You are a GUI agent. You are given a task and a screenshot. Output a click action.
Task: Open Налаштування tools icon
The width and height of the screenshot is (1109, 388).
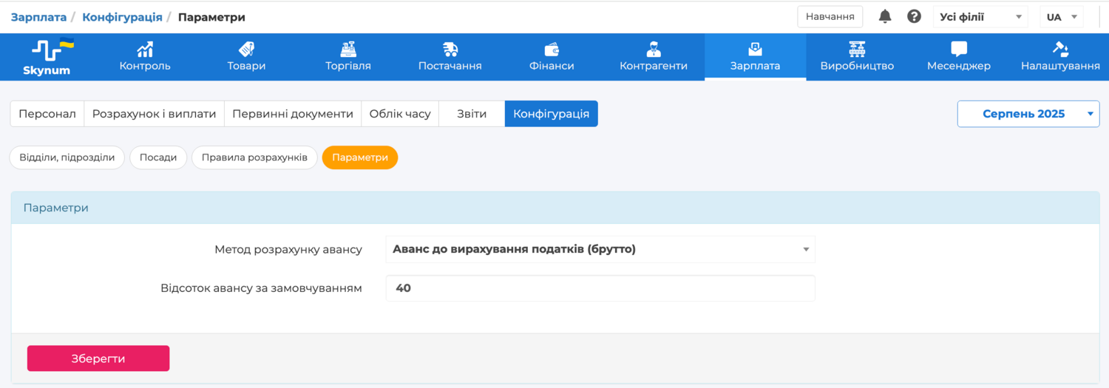(x=1060, y=50)
